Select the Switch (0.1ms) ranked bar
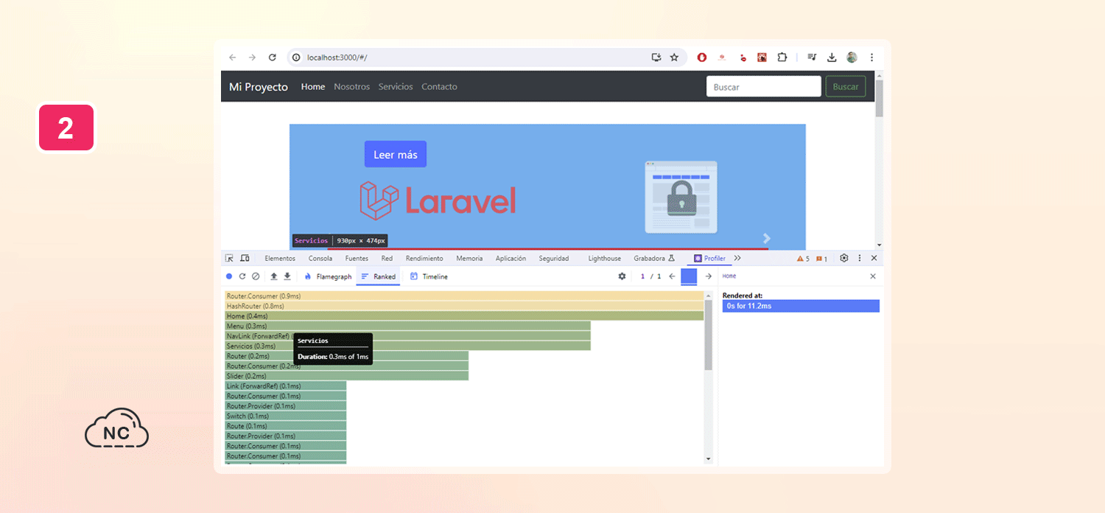1105x513 pixels. 286,416
